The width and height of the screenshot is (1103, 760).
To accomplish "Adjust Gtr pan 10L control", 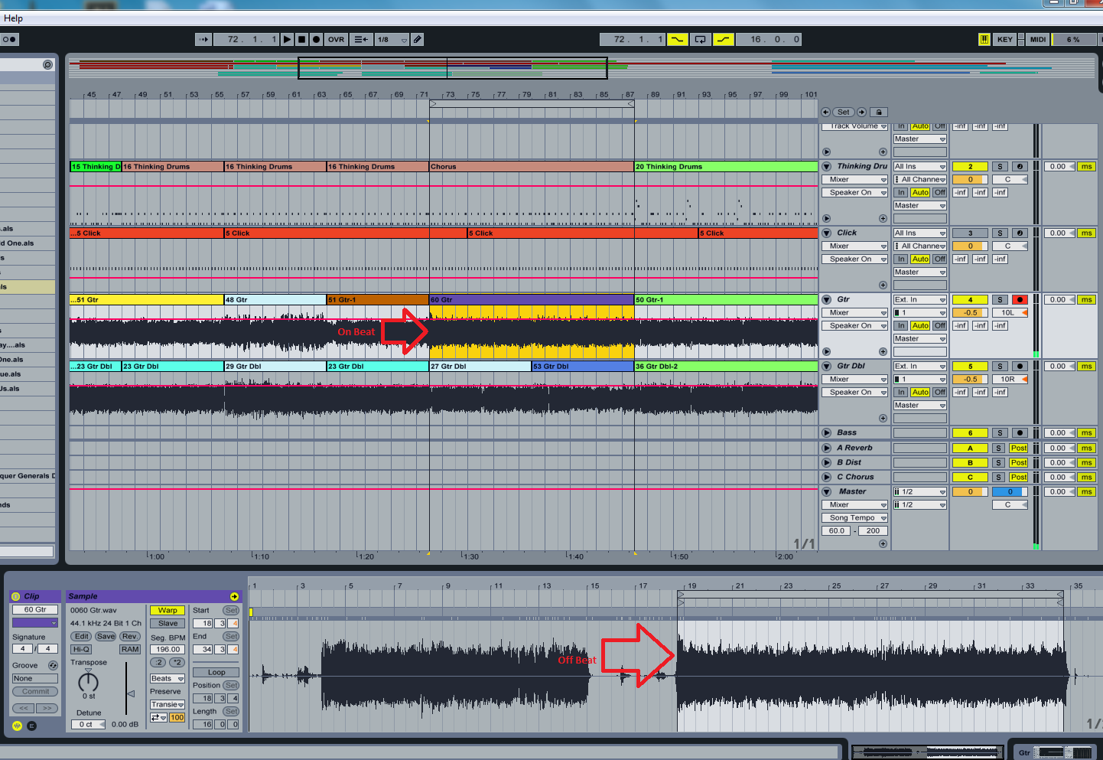I will click(1010, 312).
